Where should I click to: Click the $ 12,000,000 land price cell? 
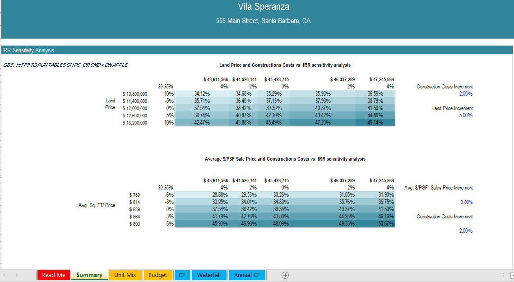click(x=134, y=108)
